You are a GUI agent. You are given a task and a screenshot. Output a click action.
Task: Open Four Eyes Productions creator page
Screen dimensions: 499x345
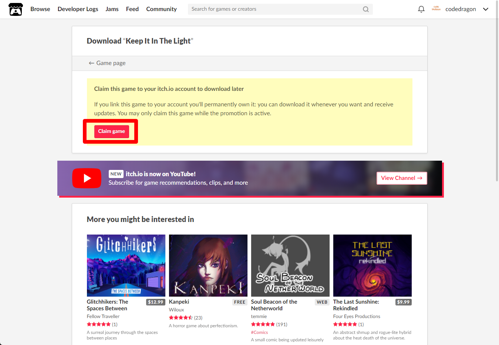[x=357, y=317]
